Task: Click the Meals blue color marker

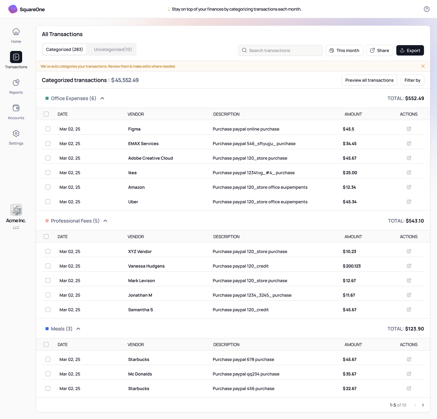Action: point(47,329)
